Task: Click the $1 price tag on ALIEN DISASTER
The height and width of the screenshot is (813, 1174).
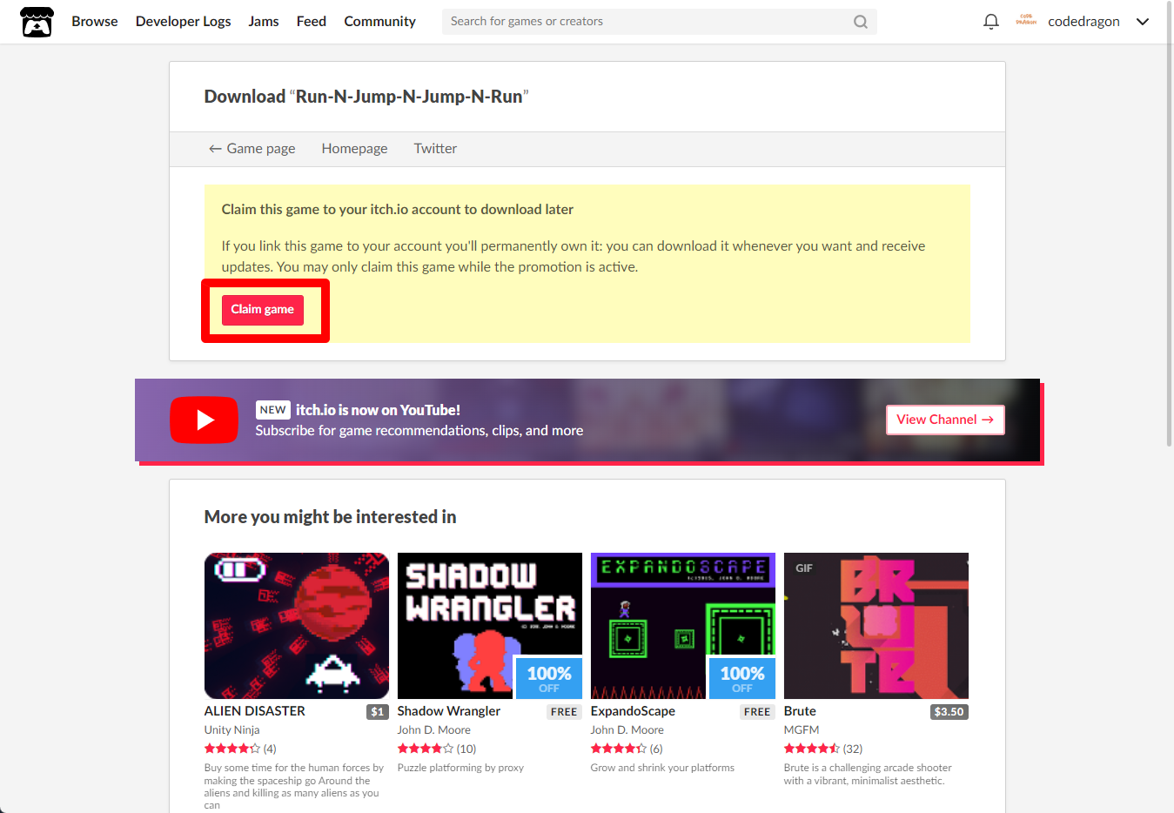Action: coord(377,712)
